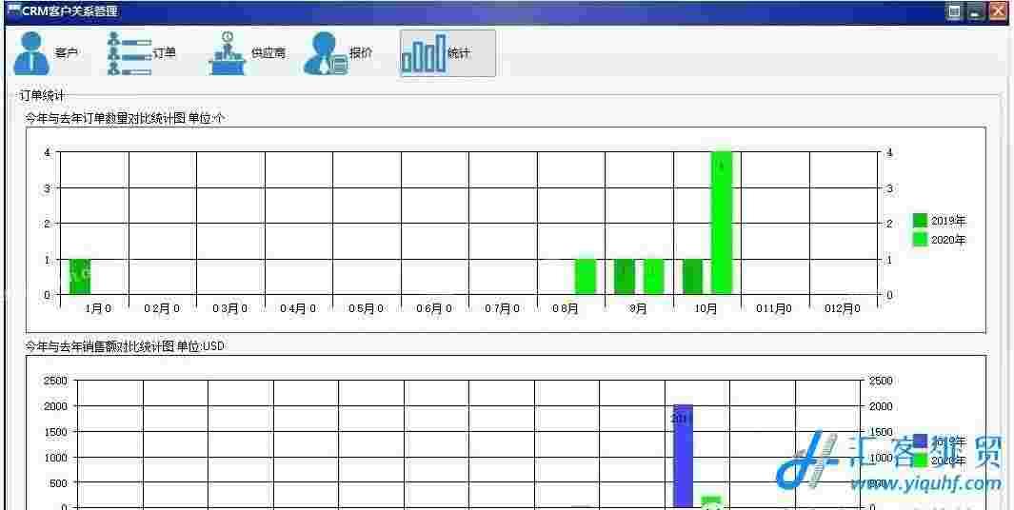Open the 供应商 supplier module icon
Screen dimensions: 1014x510
tap(227, 53)
